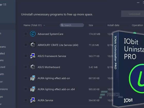This screenshot has height=108, width=144.
Task: Tick the AURA lighting effect add-on x64 checkbox
Action: click(x=26, y=89)
